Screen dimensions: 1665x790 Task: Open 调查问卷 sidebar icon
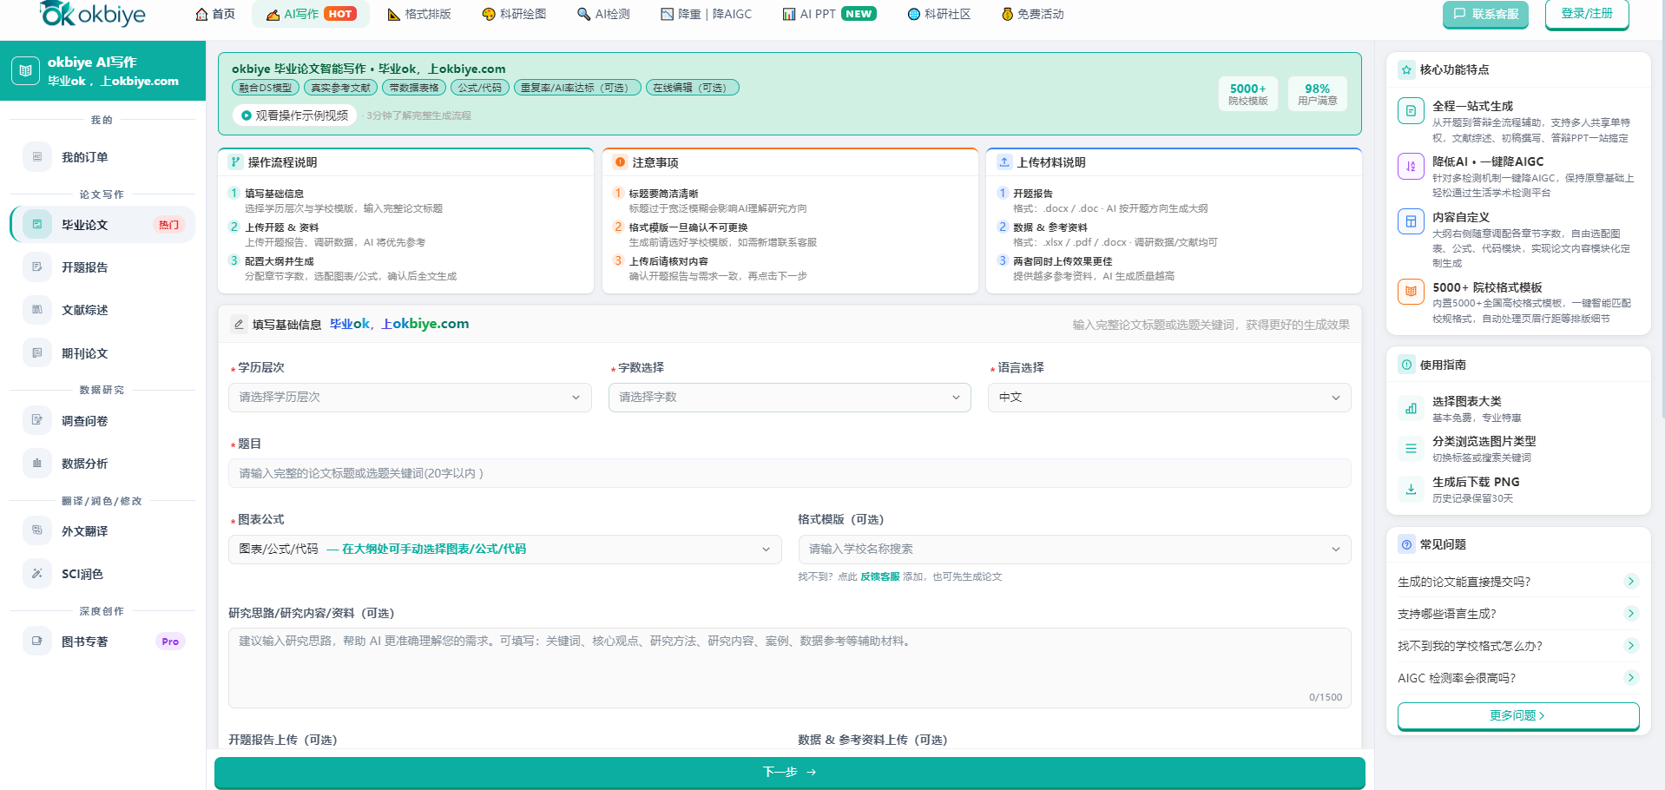[x=36, y=420]
